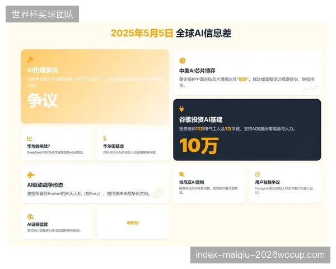Screen dimensions: 336x269
Task: Click the fighter jet icon above AI驱动战争形态
Action: [31, 175]
